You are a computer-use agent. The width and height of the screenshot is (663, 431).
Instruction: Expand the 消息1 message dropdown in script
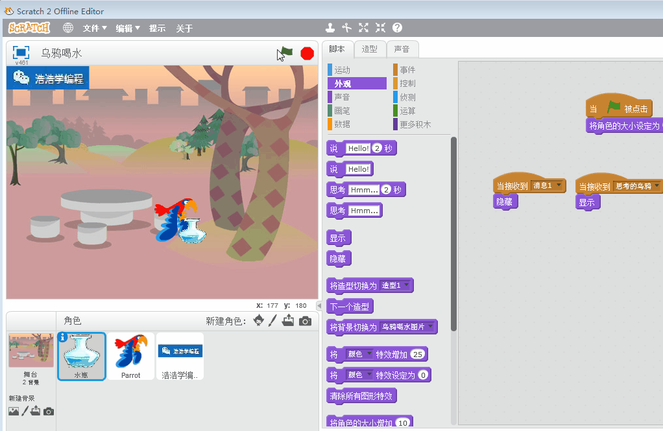coord(558,186)
